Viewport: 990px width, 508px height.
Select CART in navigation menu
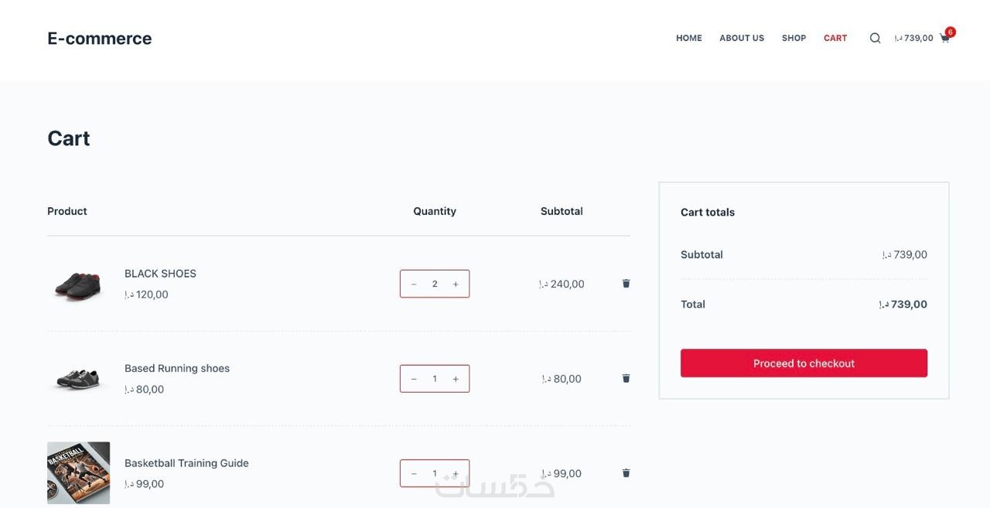[x=835, y=38]
